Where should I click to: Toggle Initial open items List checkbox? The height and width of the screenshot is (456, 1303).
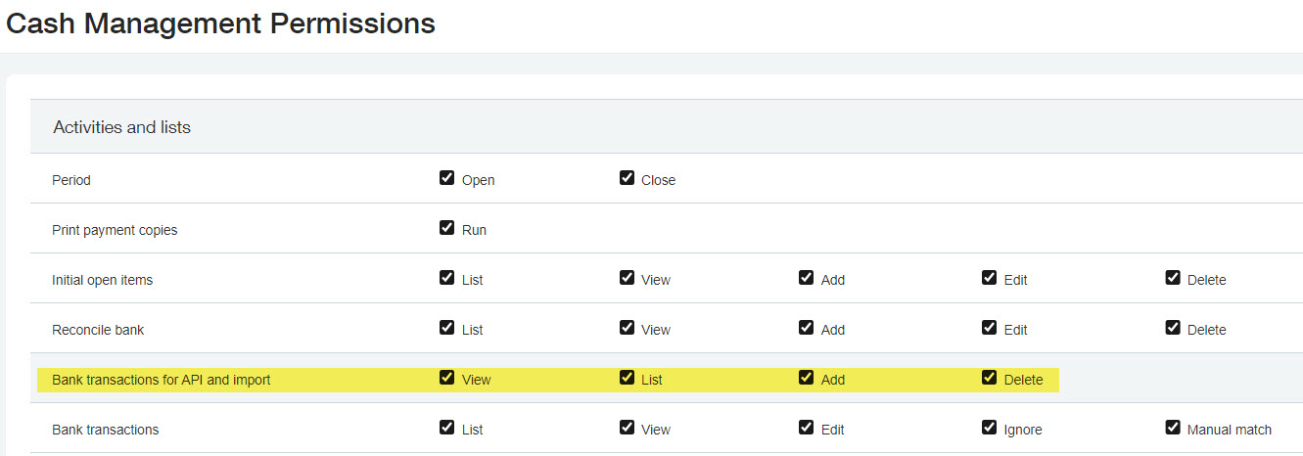coord(447,278)
